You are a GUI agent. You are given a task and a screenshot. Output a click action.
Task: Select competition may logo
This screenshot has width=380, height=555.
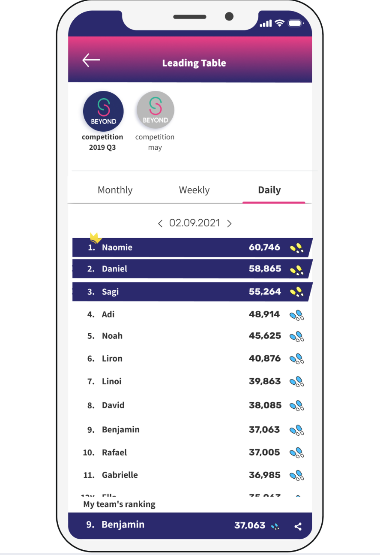tap(155, 110)
